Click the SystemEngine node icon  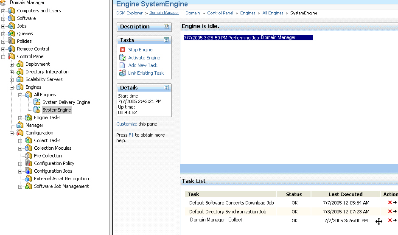(x=37, y=109)
